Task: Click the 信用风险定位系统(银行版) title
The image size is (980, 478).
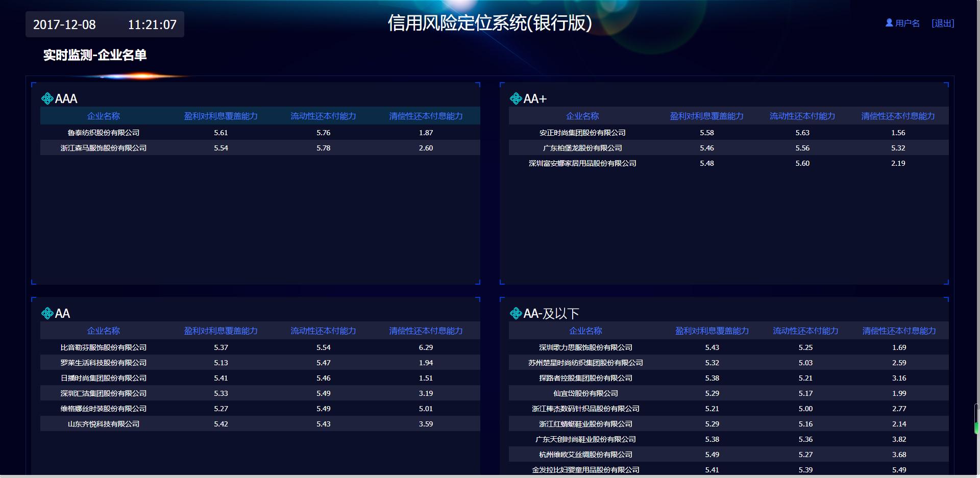Action: pos(490,23)
